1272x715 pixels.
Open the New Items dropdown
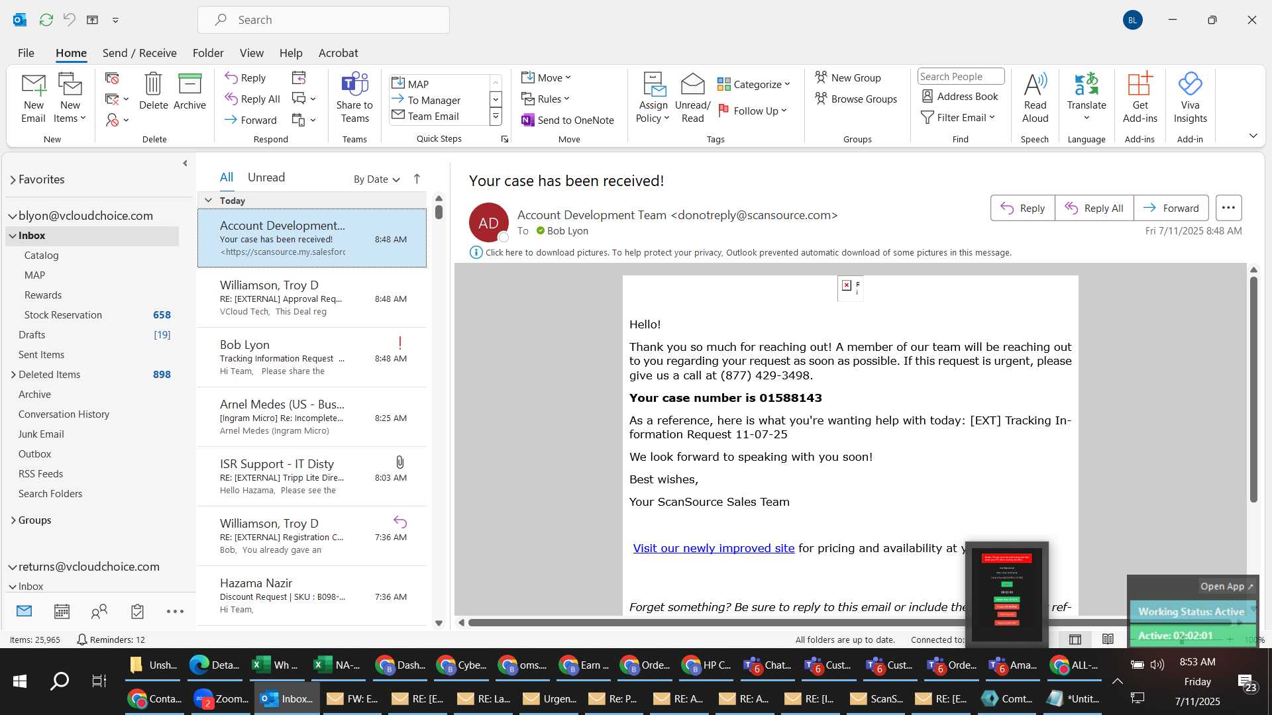pyautogui.click(x=70, y=99)
